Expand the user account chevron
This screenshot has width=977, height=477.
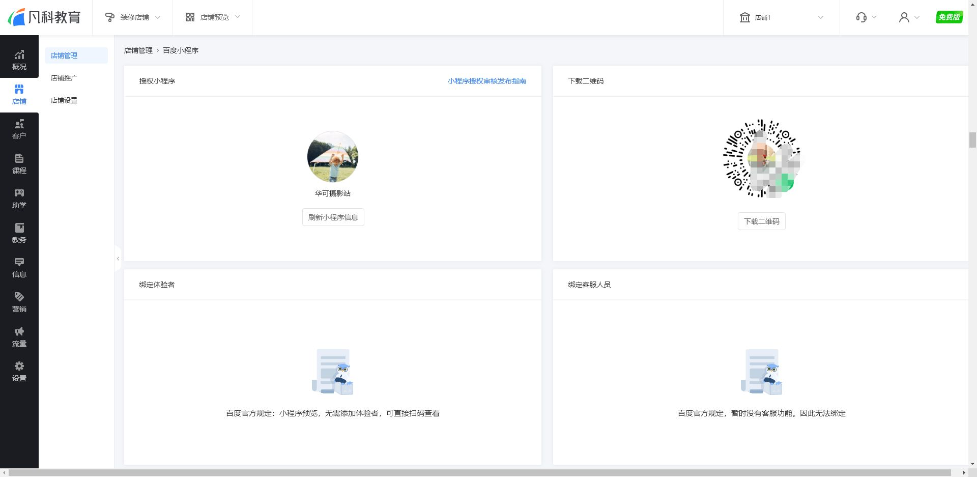[917, 17]
